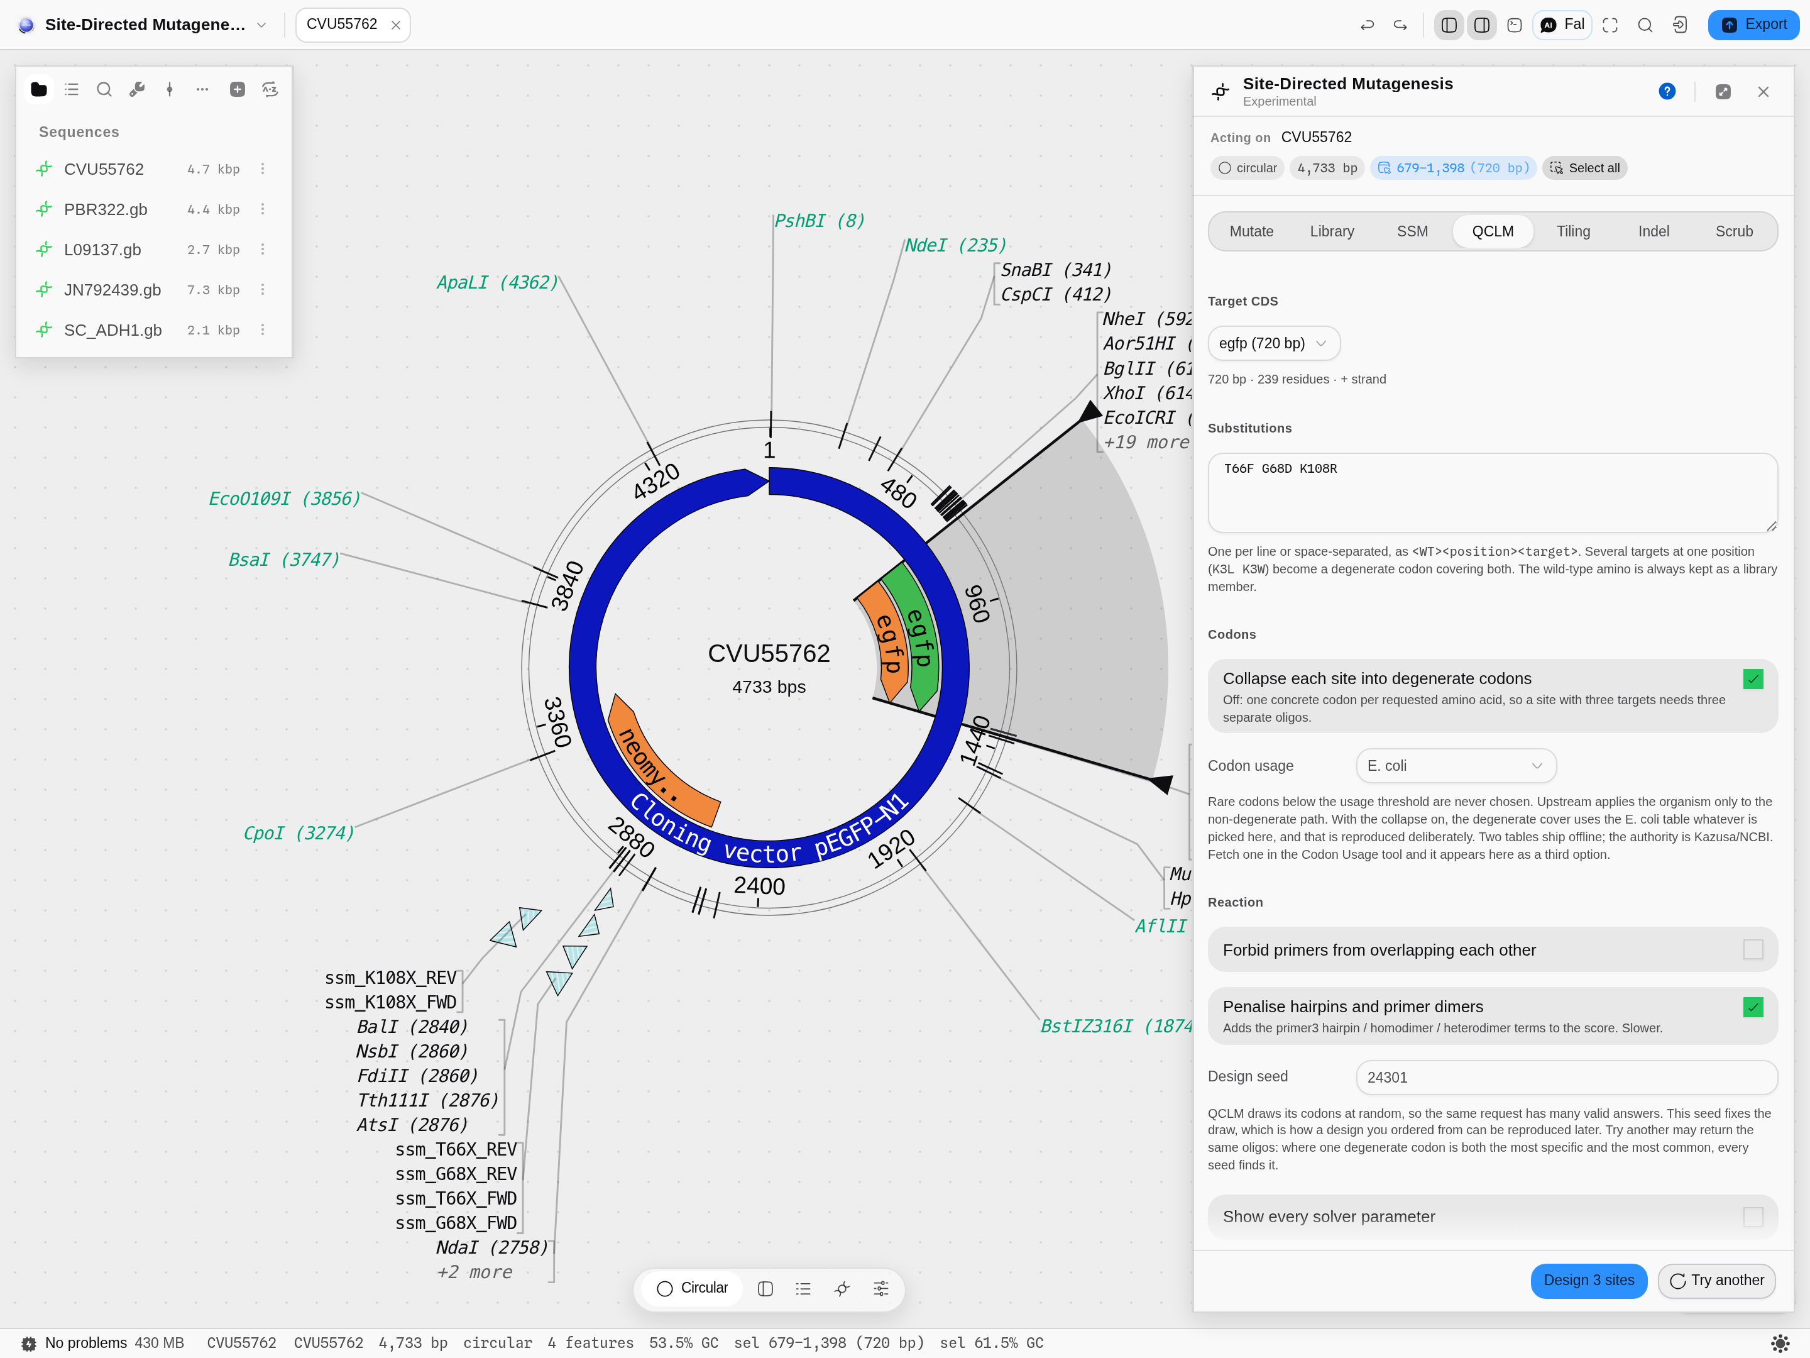The height and width of the screenshot is (1358, 1810).
Task: Click the Design seed input field
Action: [x=1566, y=1077]
